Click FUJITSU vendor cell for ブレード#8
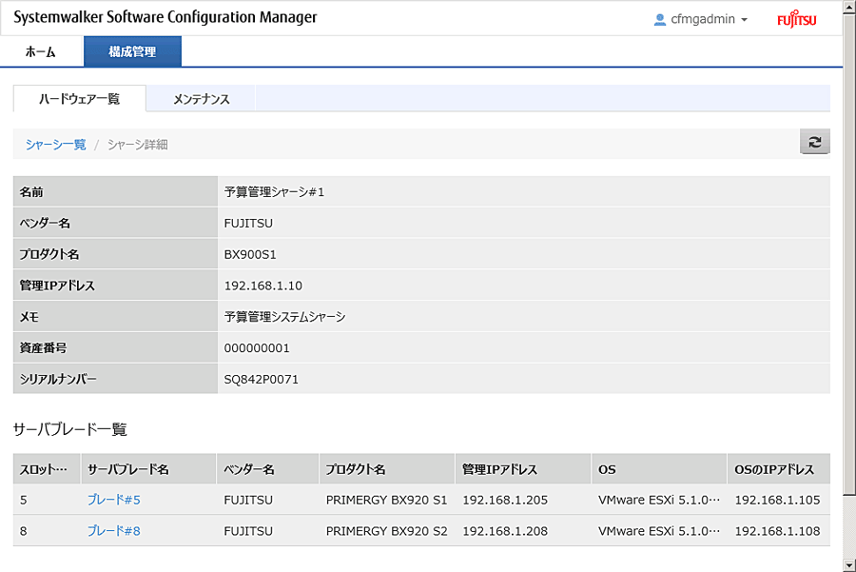 (x=248, y=531)
